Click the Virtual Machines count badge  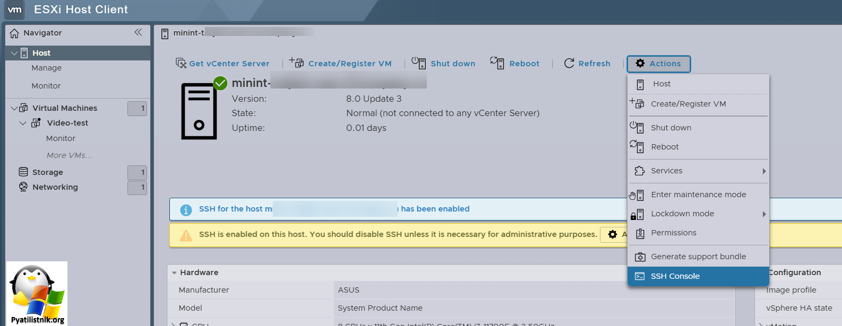coord(137,108)
